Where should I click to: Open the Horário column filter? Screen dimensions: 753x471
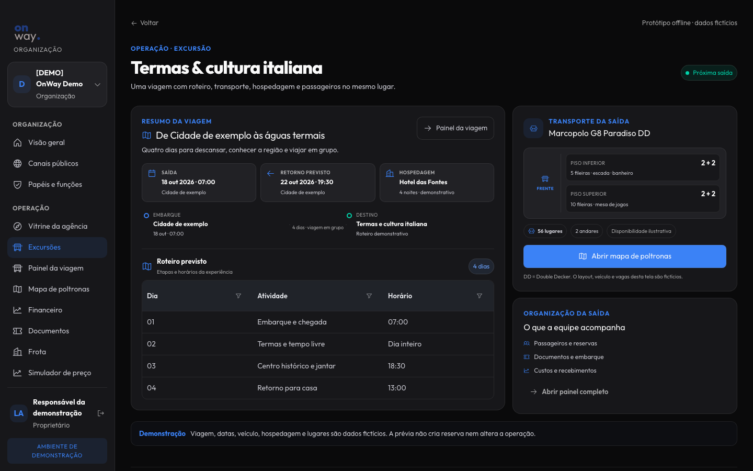(480, 296)
